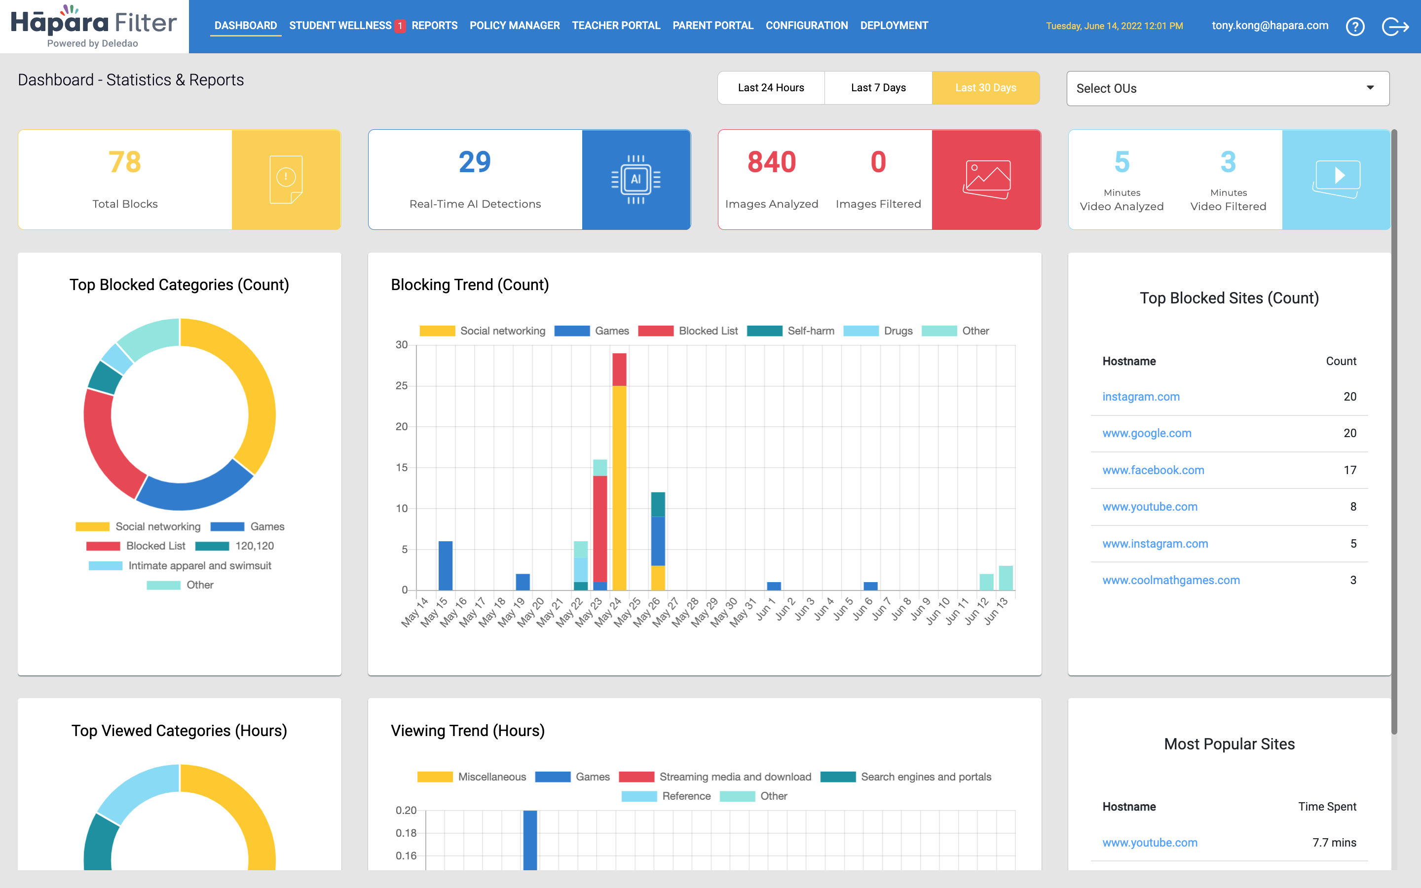Viewport: 1421px width, 888px height.
Task: Open the help question mark icon
Action: 1355,27
